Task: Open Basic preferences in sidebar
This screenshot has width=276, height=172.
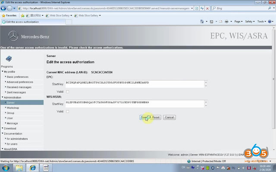Action: pos(17,77)
